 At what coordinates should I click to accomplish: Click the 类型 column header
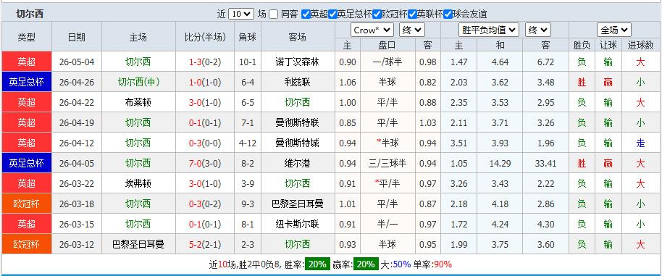pyautogui.click(x=27, y=37)
